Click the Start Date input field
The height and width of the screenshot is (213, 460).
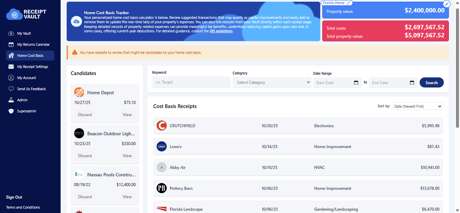(337, 82)
